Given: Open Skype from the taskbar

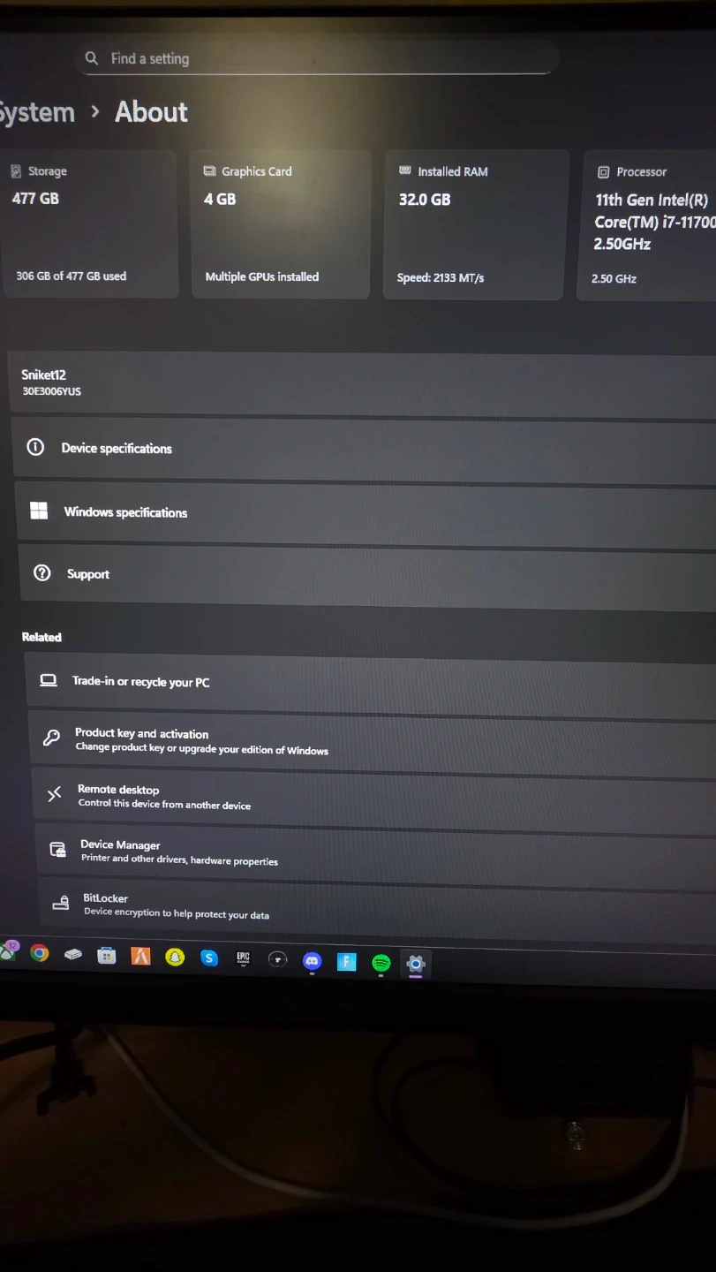Looking at the screenshot, I should (209, 958).
